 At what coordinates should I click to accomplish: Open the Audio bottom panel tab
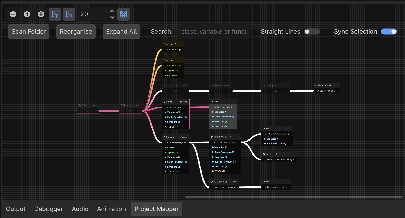coord(80,209)
